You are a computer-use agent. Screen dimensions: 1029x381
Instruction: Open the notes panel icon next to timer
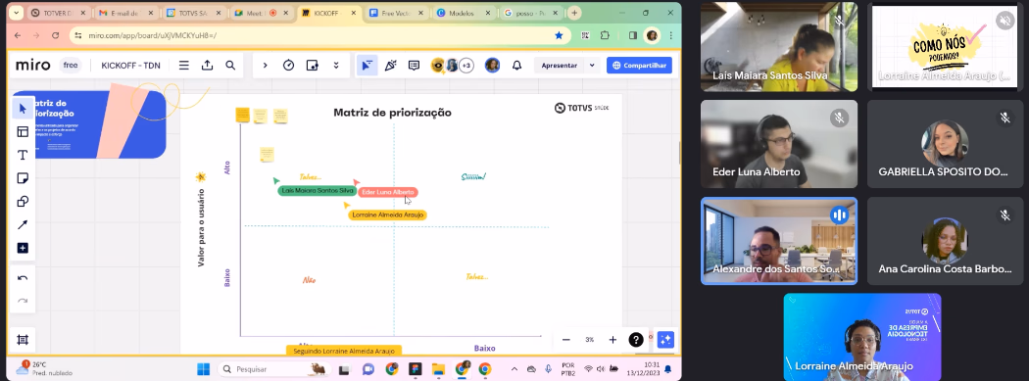coord(313,66)
